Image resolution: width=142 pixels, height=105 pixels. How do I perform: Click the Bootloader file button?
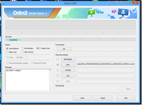point(68,59)
